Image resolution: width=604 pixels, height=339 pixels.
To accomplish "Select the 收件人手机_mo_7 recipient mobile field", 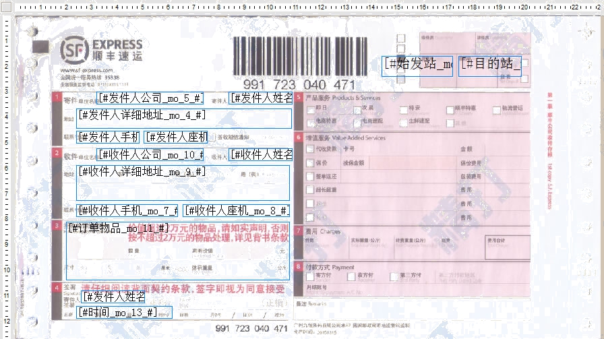I will click(127, 211).
